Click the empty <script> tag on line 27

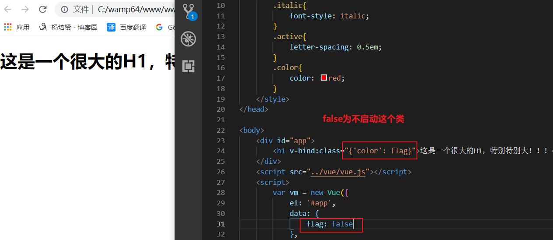(273, 182)
